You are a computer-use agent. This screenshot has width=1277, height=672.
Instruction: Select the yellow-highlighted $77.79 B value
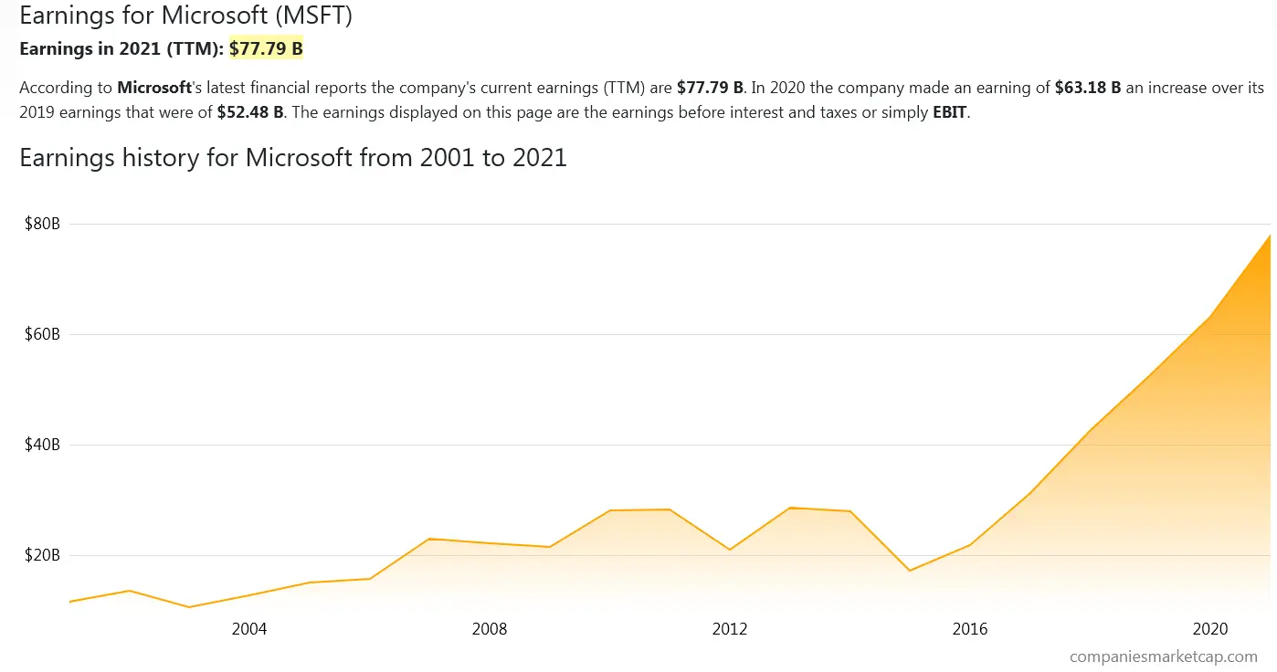coord(266,49)
